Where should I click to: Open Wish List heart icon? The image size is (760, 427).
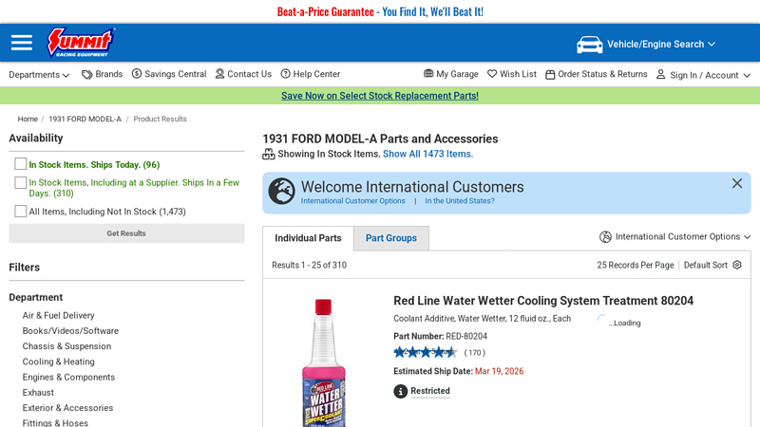coord(492,74)
